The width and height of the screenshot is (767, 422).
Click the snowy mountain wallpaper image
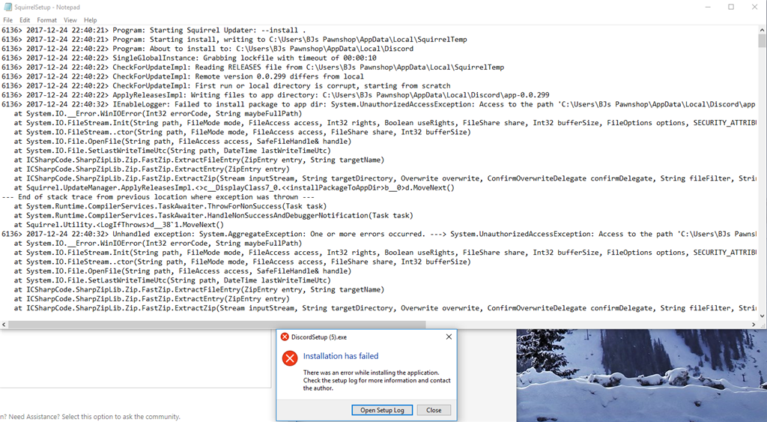point(641,376)
